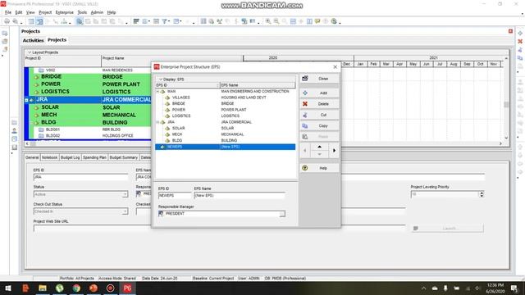This screenshot has height=295, width=525.
Task: Open the Windows notification center icon
Action: (x=514, y=288)
